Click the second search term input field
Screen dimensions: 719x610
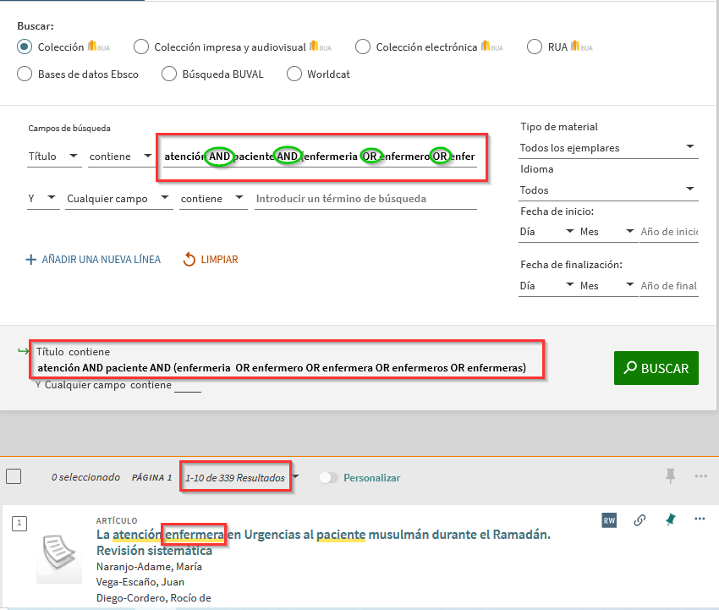pyautogui.click(x=365, y=199)
